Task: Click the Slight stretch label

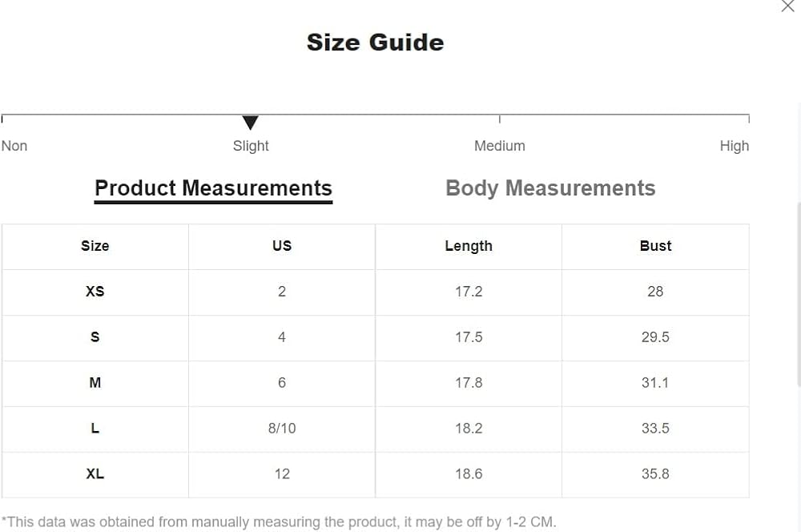Action: 251,146
